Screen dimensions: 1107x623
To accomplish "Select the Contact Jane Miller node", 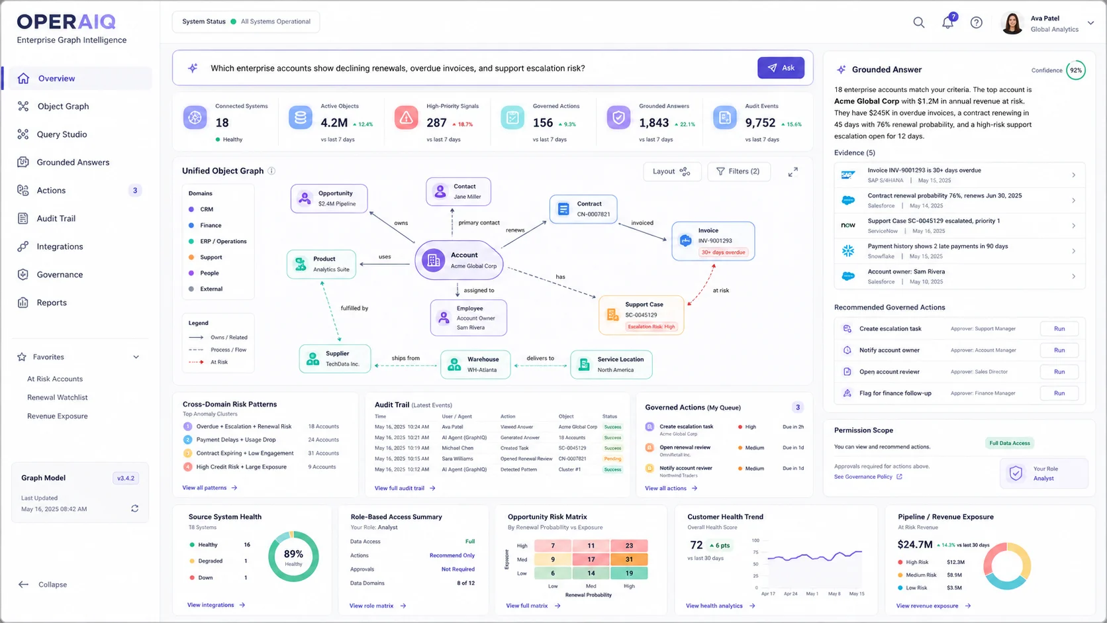I will [459, 191].
